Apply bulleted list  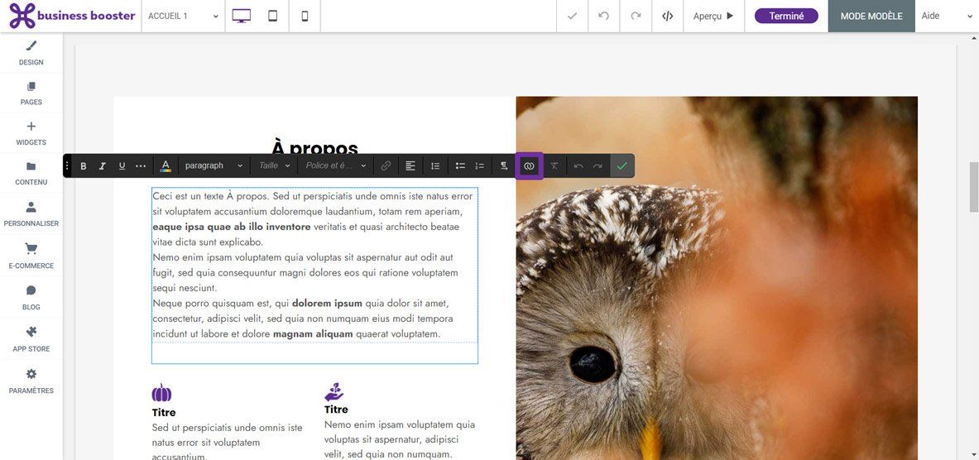tap(460, 166)
